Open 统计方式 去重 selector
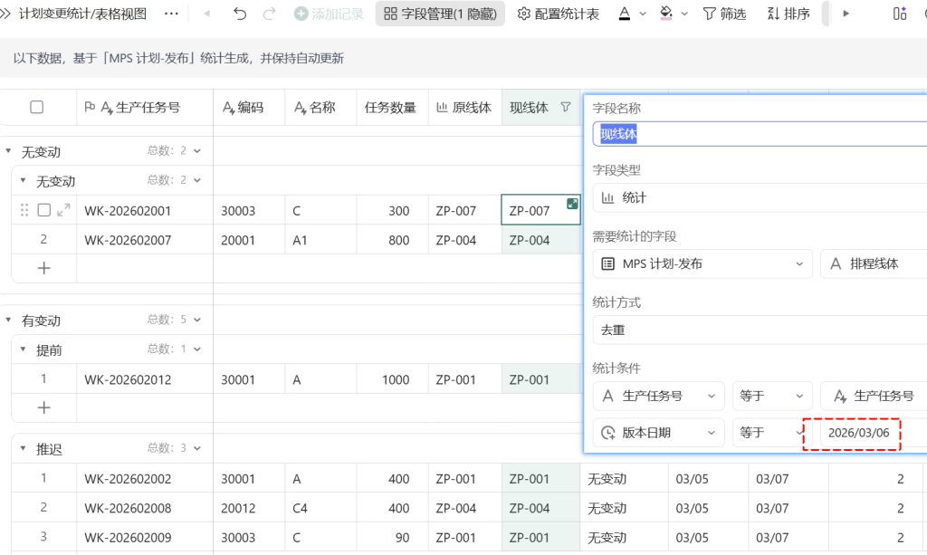This screenshot has width=927, height=555. pyautogui.click(x=760, y=330)
